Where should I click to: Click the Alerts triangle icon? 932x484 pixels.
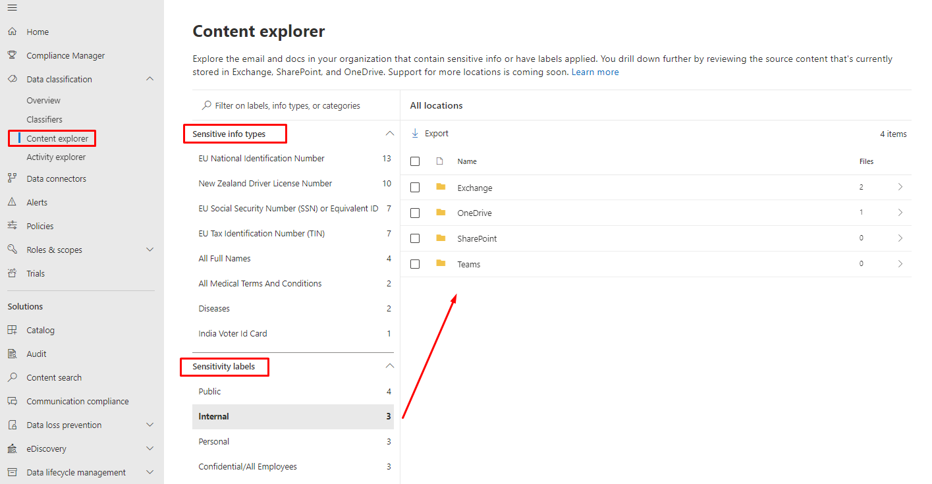pos(12,202)
